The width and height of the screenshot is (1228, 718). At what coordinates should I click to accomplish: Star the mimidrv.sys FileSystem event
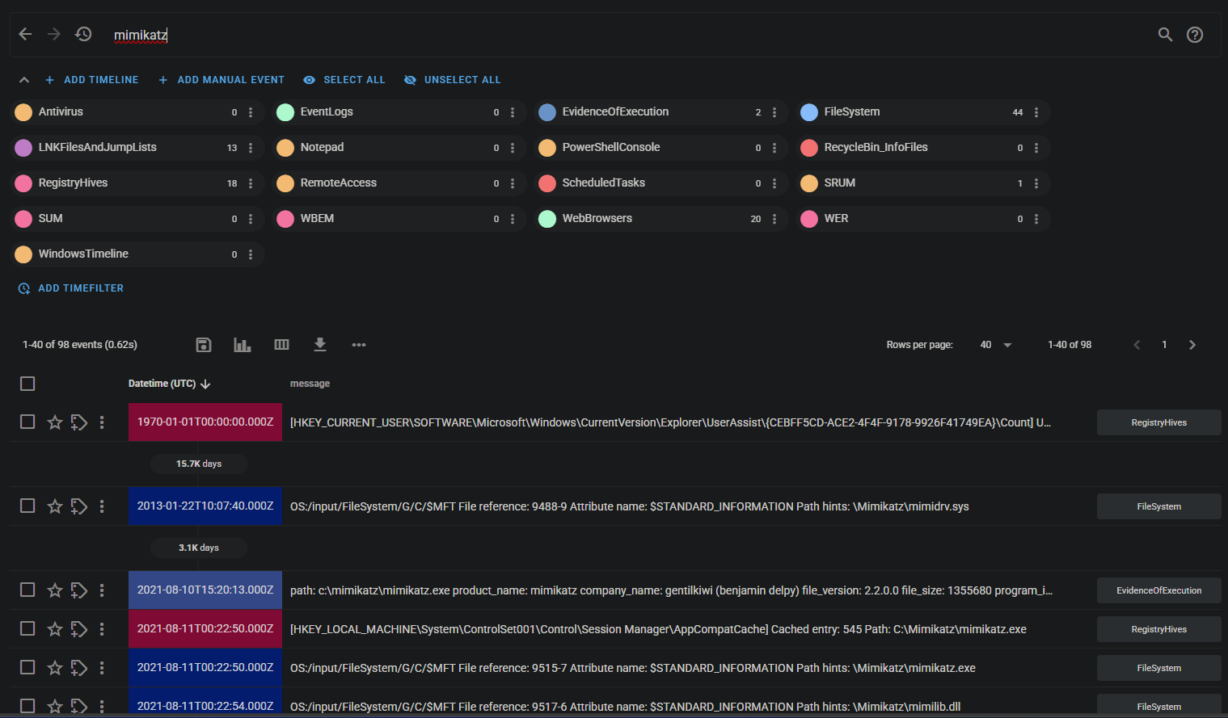point(55,506)
